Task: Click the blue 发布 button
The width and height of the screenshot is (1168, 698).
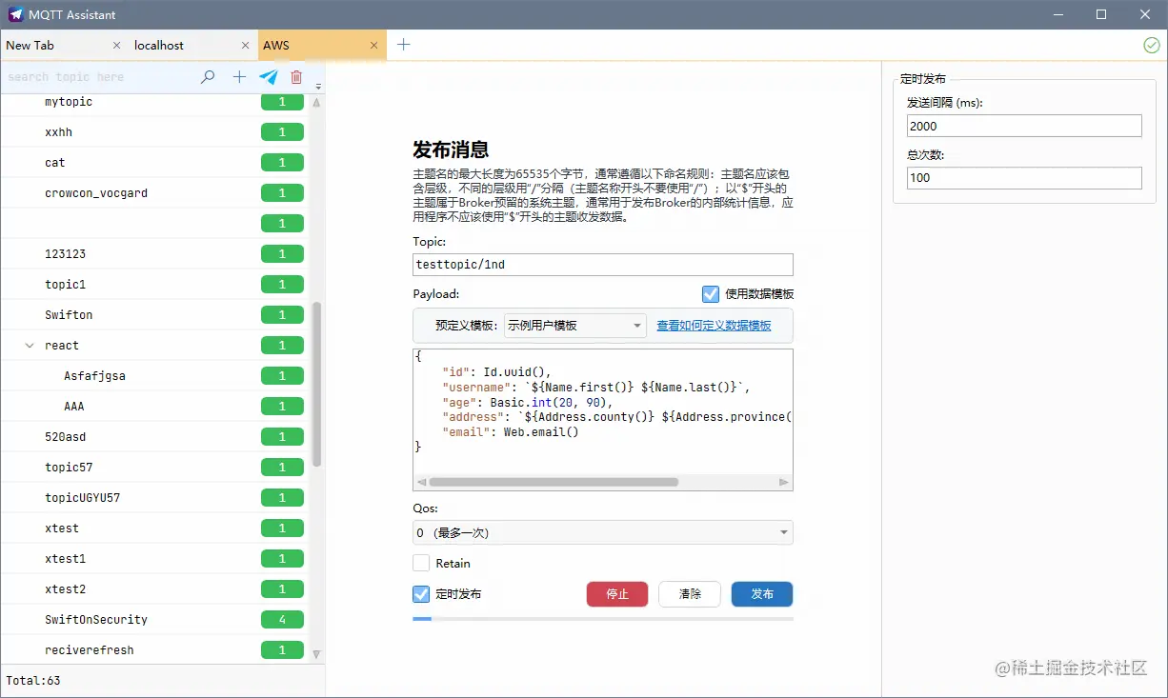Action: (762, 594)
